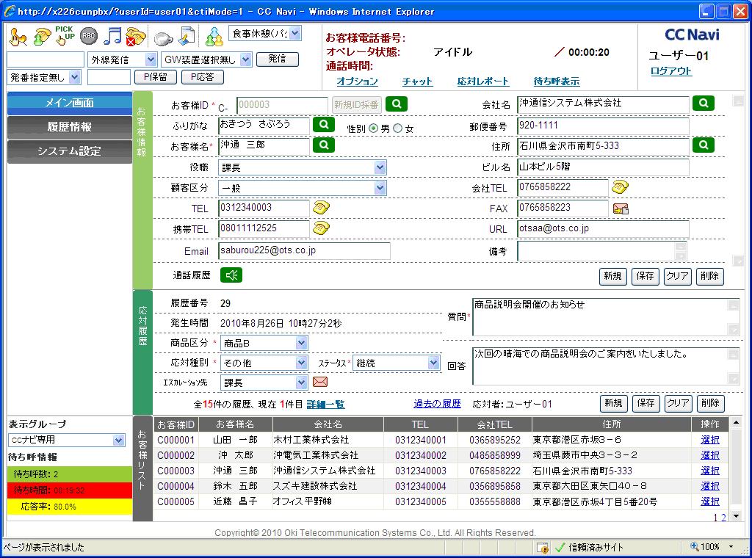The image size is (752, 558).
Task: Click the hang up phone icon with red X
Action: [136, 37]
